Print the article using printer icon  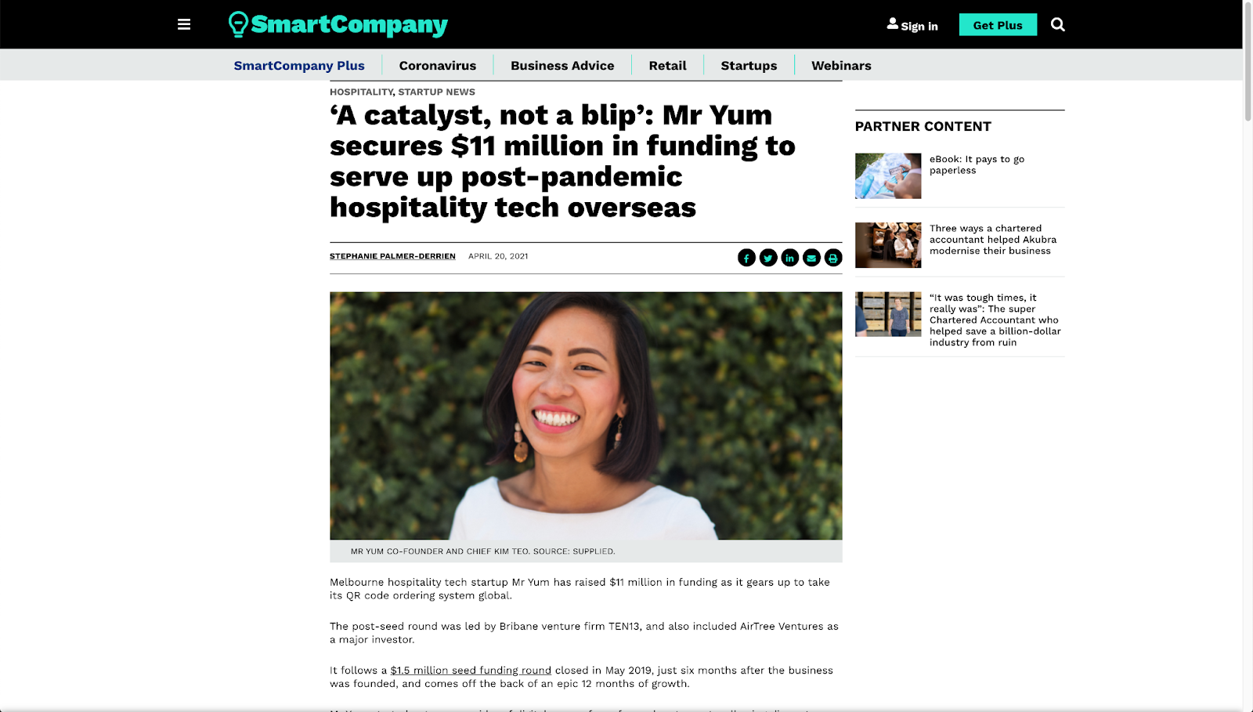[x=833, y=258]
